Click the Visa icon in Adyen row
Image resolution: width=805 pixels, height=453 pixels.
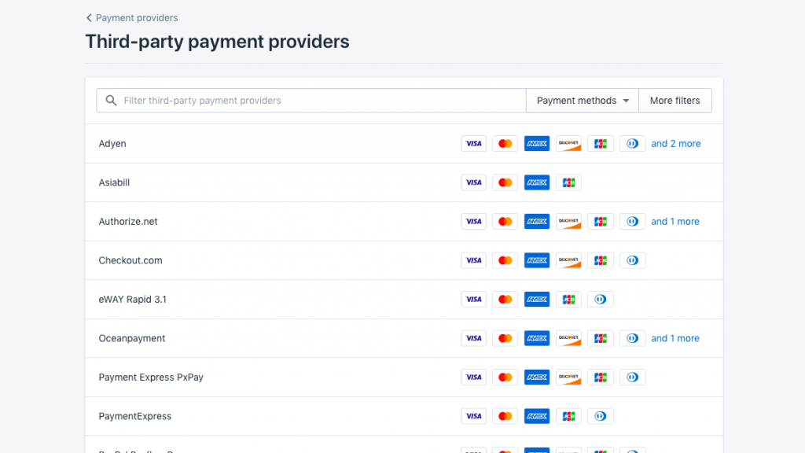(x=473, y=144)
